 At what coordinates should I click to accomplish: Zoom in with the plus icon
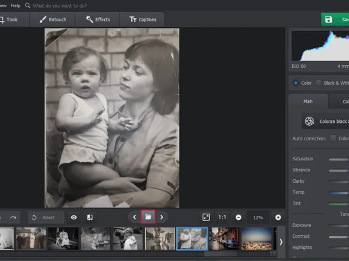(278, 217)
